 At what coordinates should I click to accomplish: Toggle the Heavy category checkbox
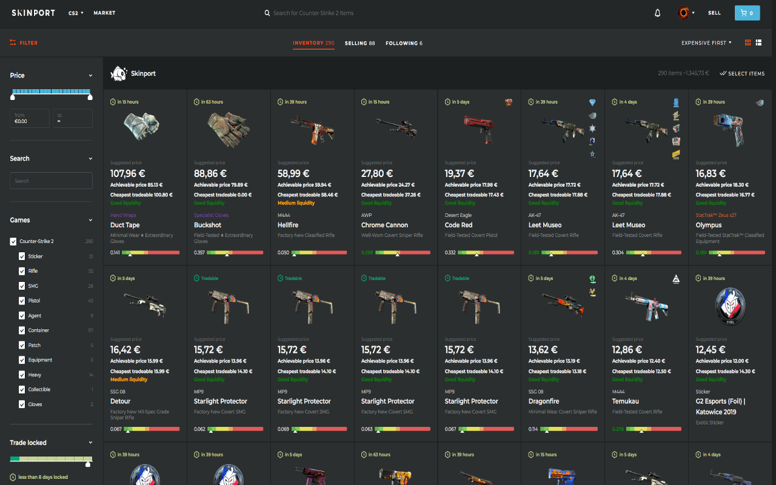coord(22,375)
